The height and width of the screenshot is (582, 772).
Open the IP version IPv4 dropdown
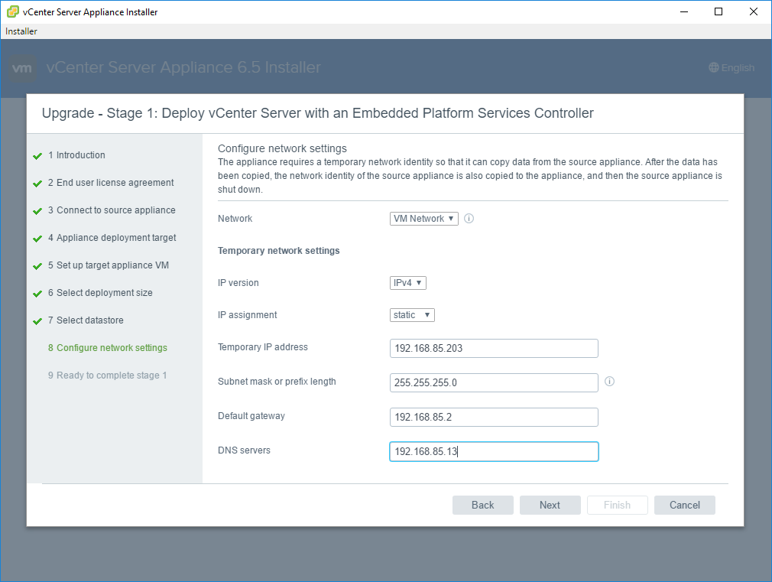coord(407,283)
